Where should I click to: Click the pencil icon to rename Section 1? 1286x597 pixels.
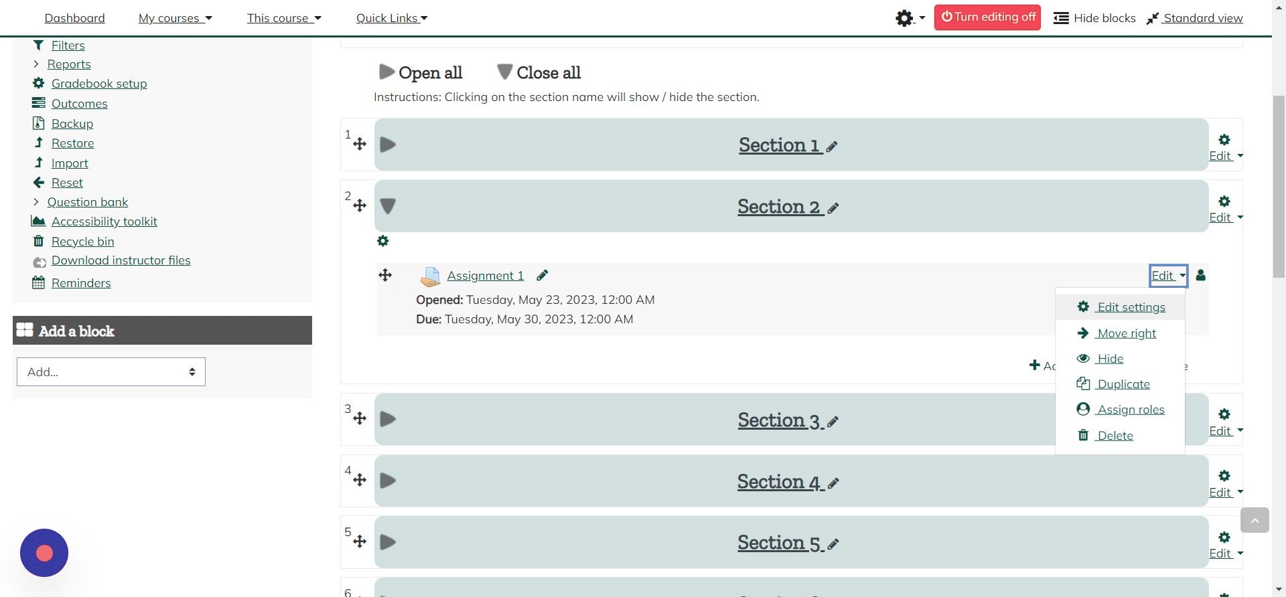click(832, 147)
